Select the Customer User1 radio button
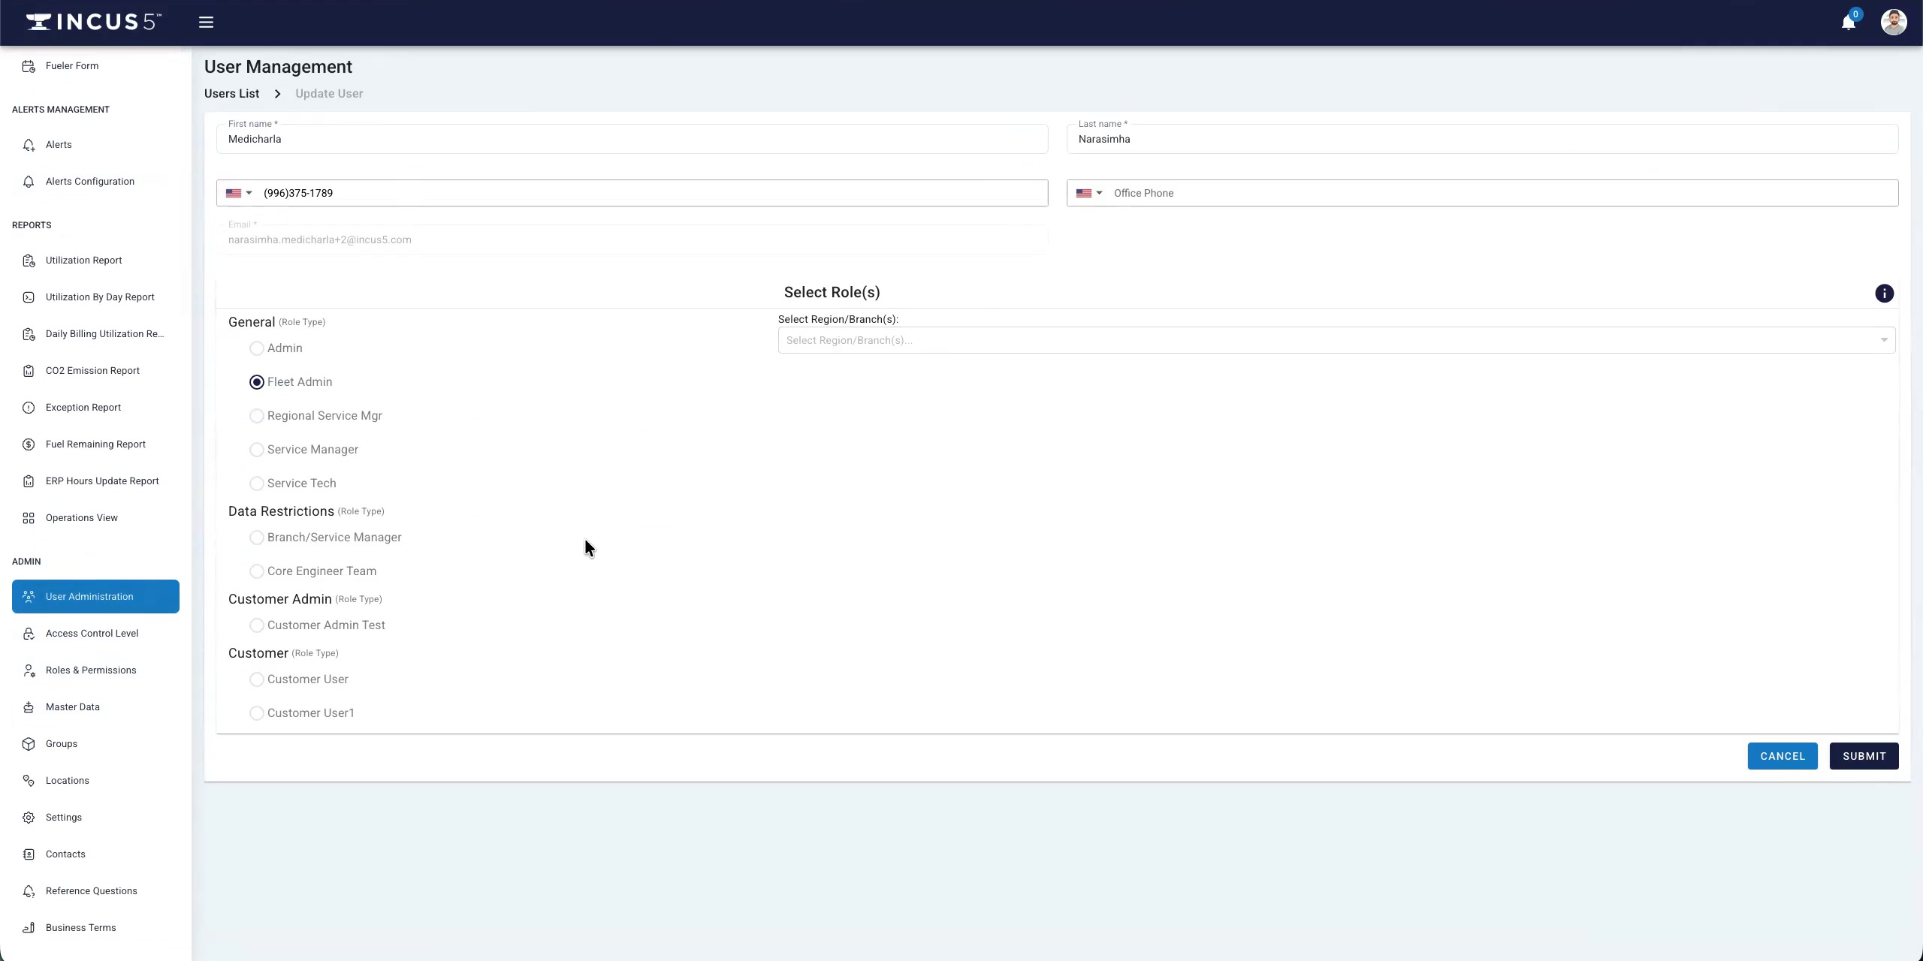Viewport: 1923px width, 961px height. click(x=257, y=713)
